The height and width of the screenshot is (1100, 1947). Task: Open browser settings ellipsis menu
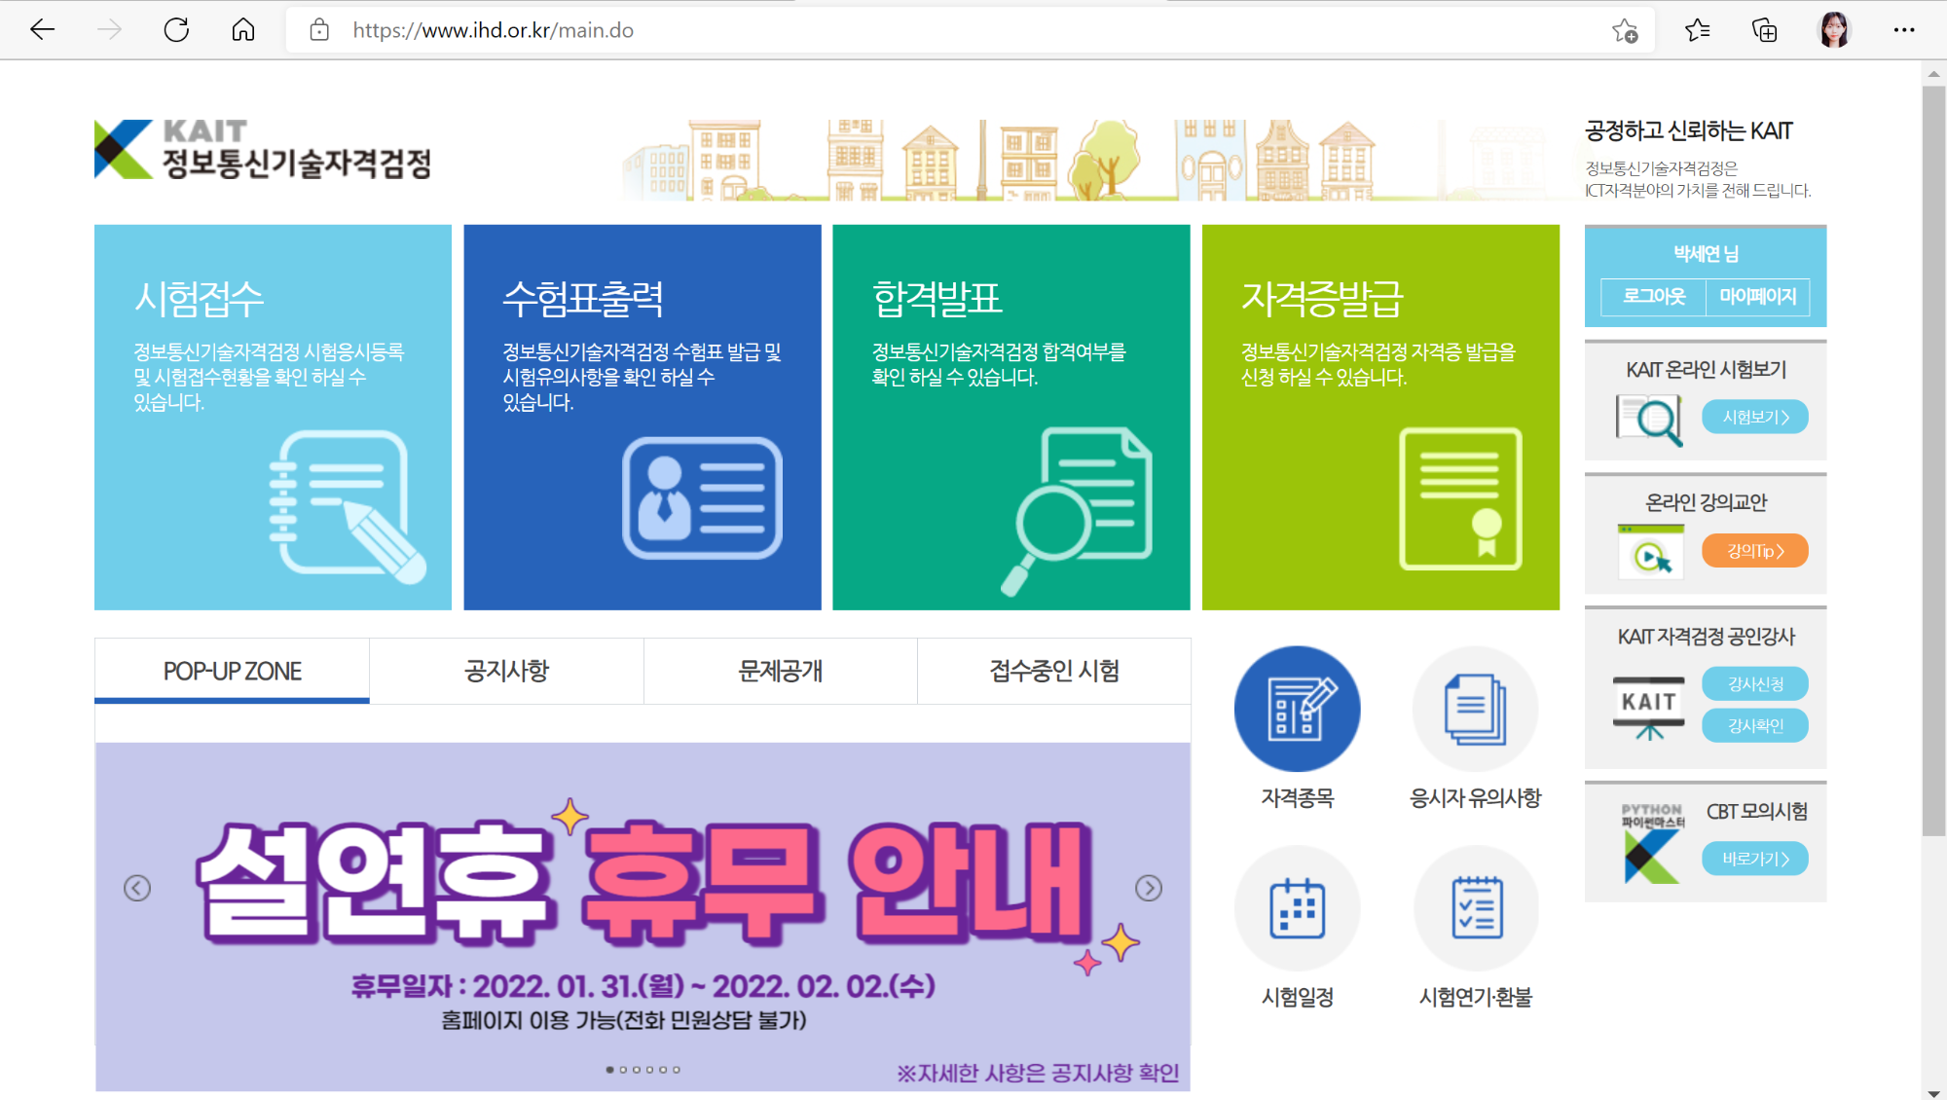click(1903, 30)
